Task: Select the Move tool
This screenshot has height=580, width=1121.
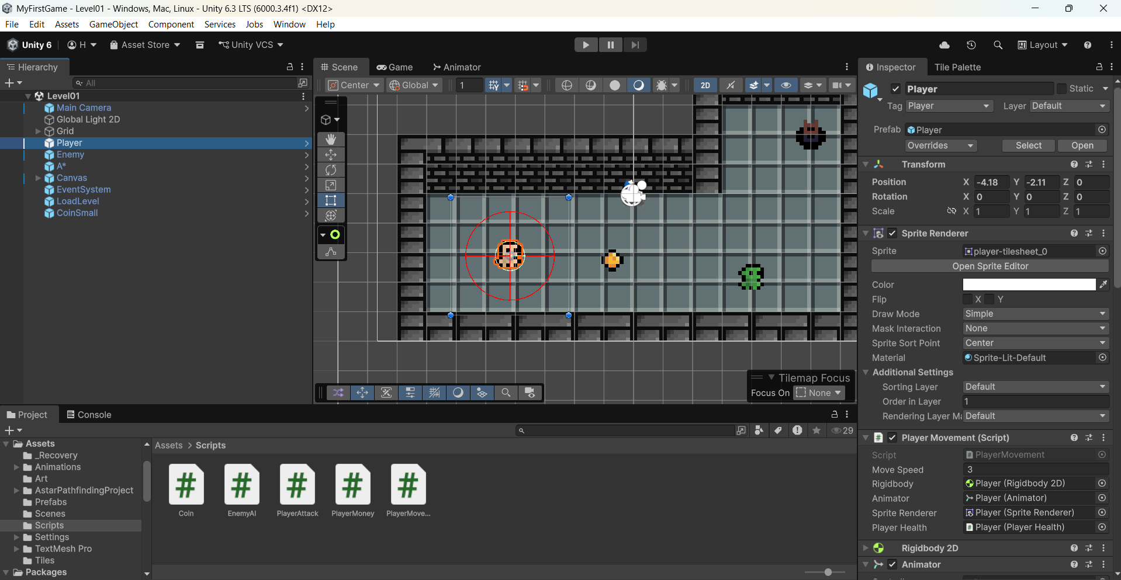Action: tap(331, 155)
